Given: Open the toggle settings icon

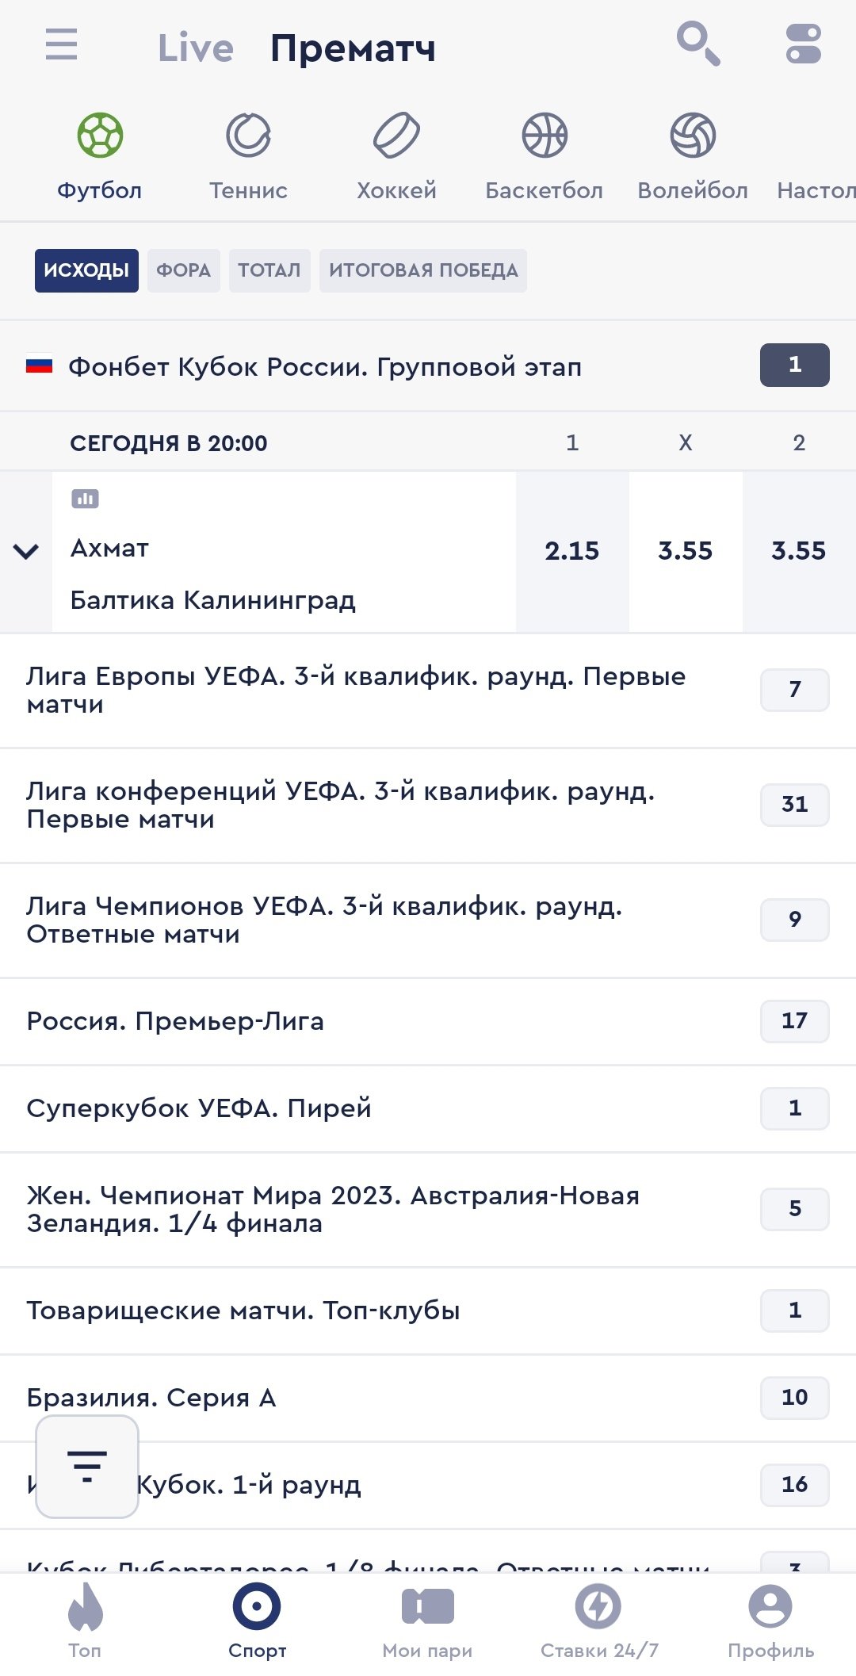Looking at the screenshot, I should pos(803,44).
